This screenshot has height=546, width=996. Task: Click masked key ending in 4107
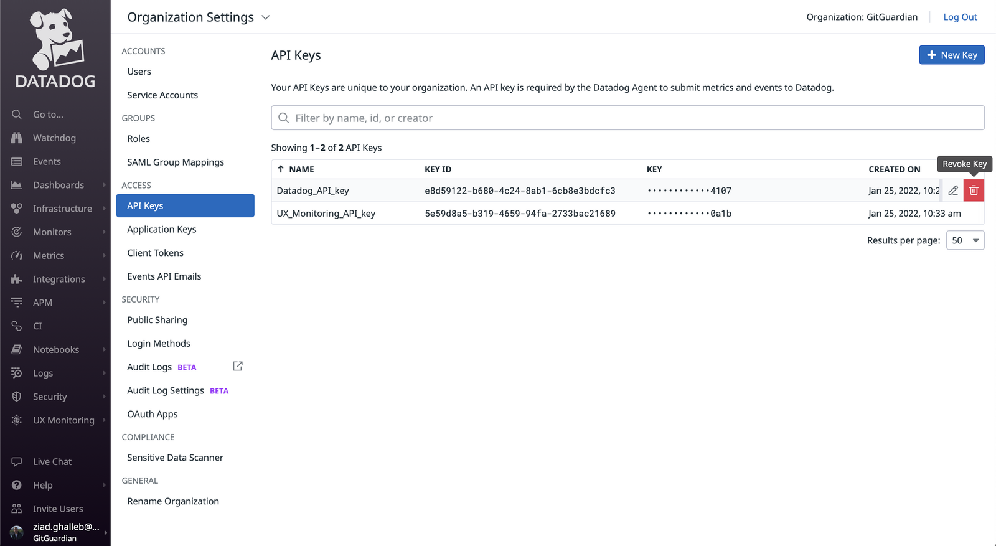click(690, 191)
